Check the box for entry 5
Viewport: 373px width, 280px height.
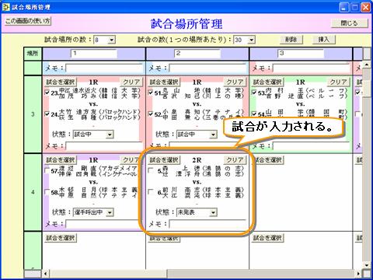(x=151, y=170)
